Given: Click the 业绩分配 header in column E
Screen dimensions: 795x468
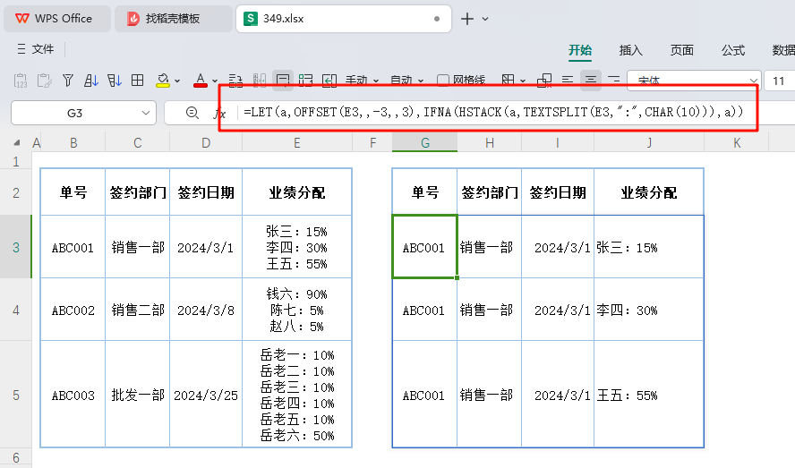Looking at the screenshot, I should click(x=297, y=192).
